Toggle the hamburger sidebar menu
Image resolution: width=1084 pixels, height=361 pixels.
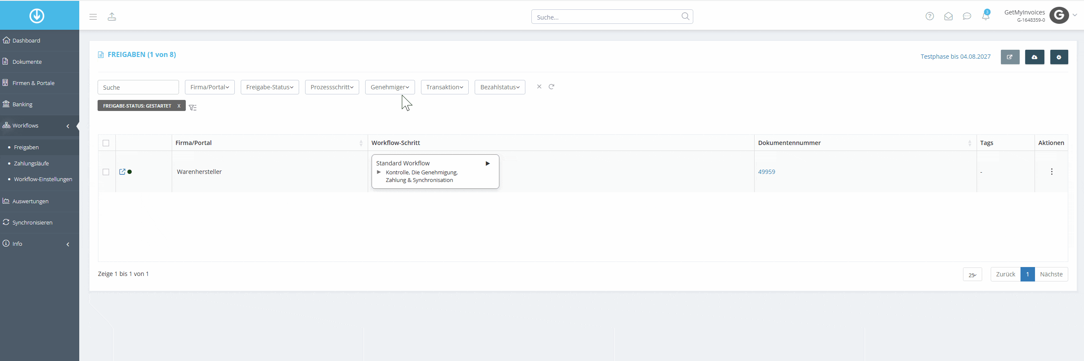tap(93, 17)
